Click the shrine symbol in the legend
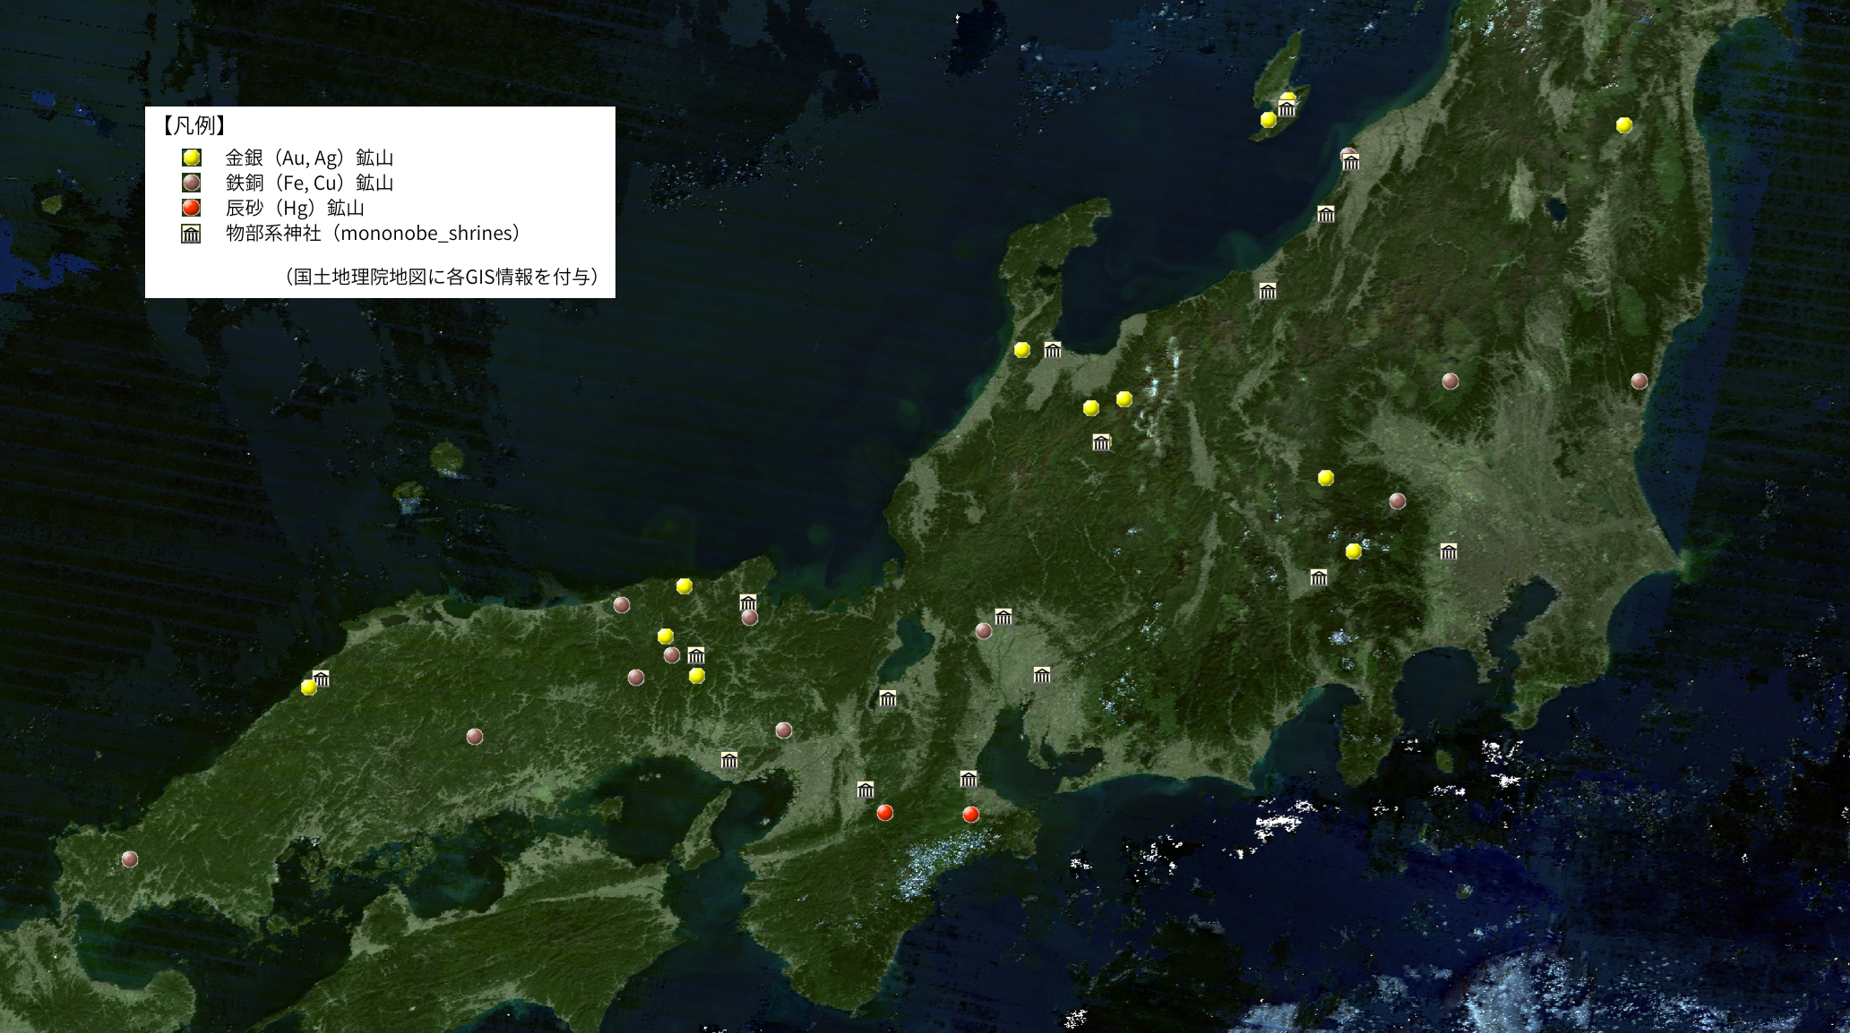The height and width of the screenshot is (1033, 1850). click(191, 235)
